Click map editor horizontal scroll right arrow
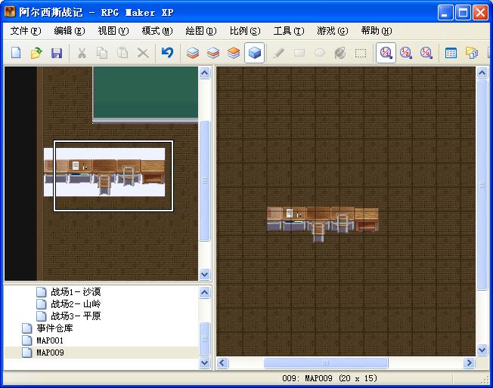 470,363
